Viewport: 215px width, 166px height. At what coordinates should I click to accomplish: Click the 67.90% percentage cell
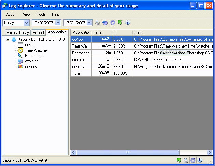[x=123, y=67]
